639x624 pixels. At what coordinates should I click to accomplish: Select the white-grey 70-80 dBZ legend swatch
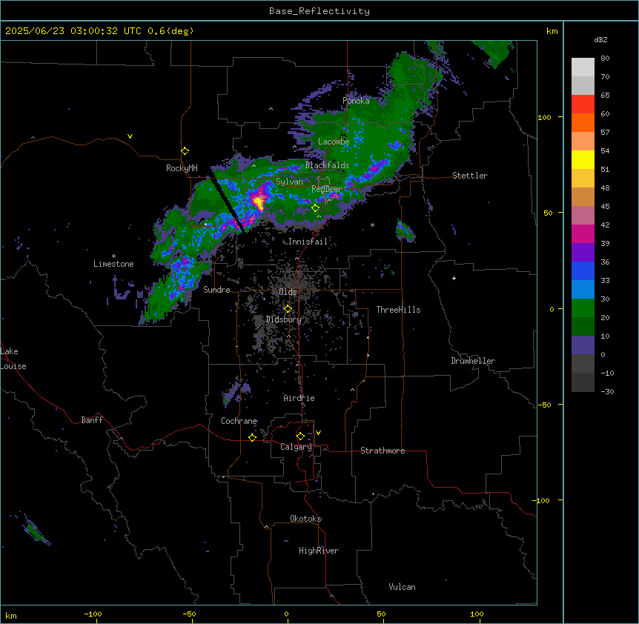pos(583,67)
